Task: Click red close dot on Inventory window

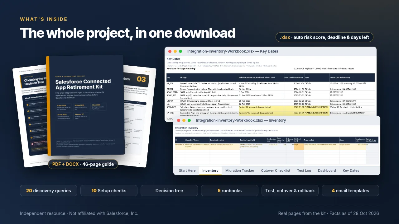Action: (x=179, y=120)
